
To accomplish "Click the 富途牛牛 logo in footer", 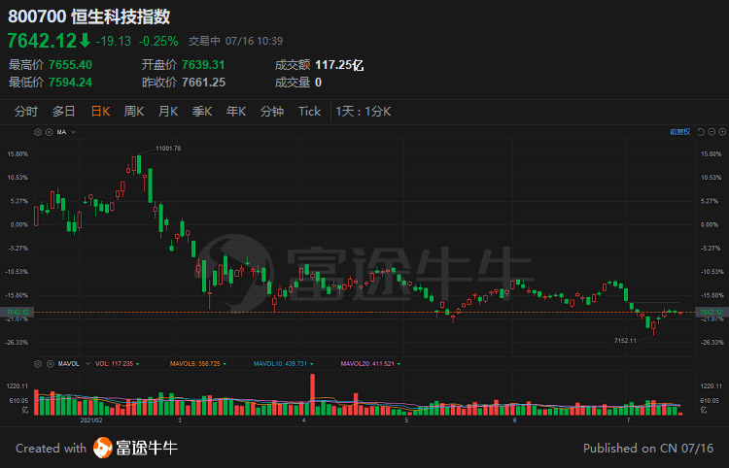I will tap(135, 448).
